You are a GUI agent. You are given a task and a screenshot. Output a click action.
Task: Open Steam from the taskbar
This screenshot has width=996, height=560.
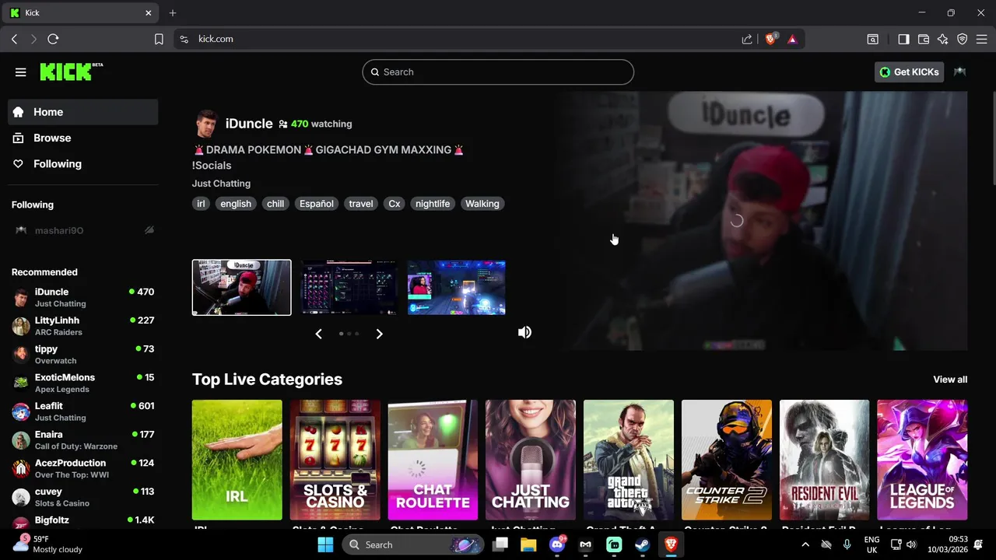[x=642, y=544]
